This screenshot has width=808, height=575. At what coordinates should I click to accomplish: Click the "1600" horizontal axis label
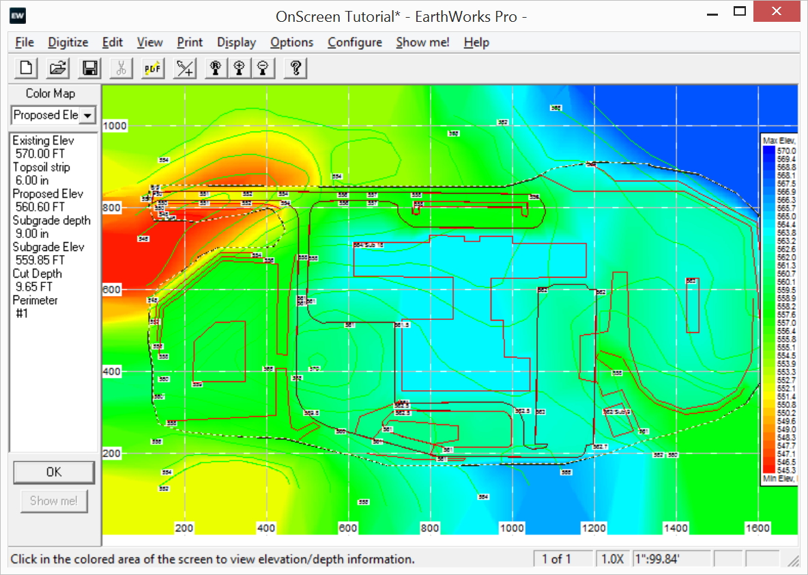click(x=757, y=528)
